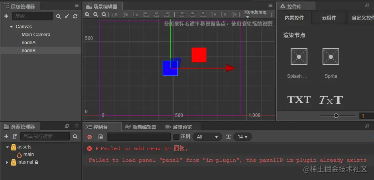Switch to 控制台 console tab
Screen dimensions: 374x180
click(x=102, y=127)
